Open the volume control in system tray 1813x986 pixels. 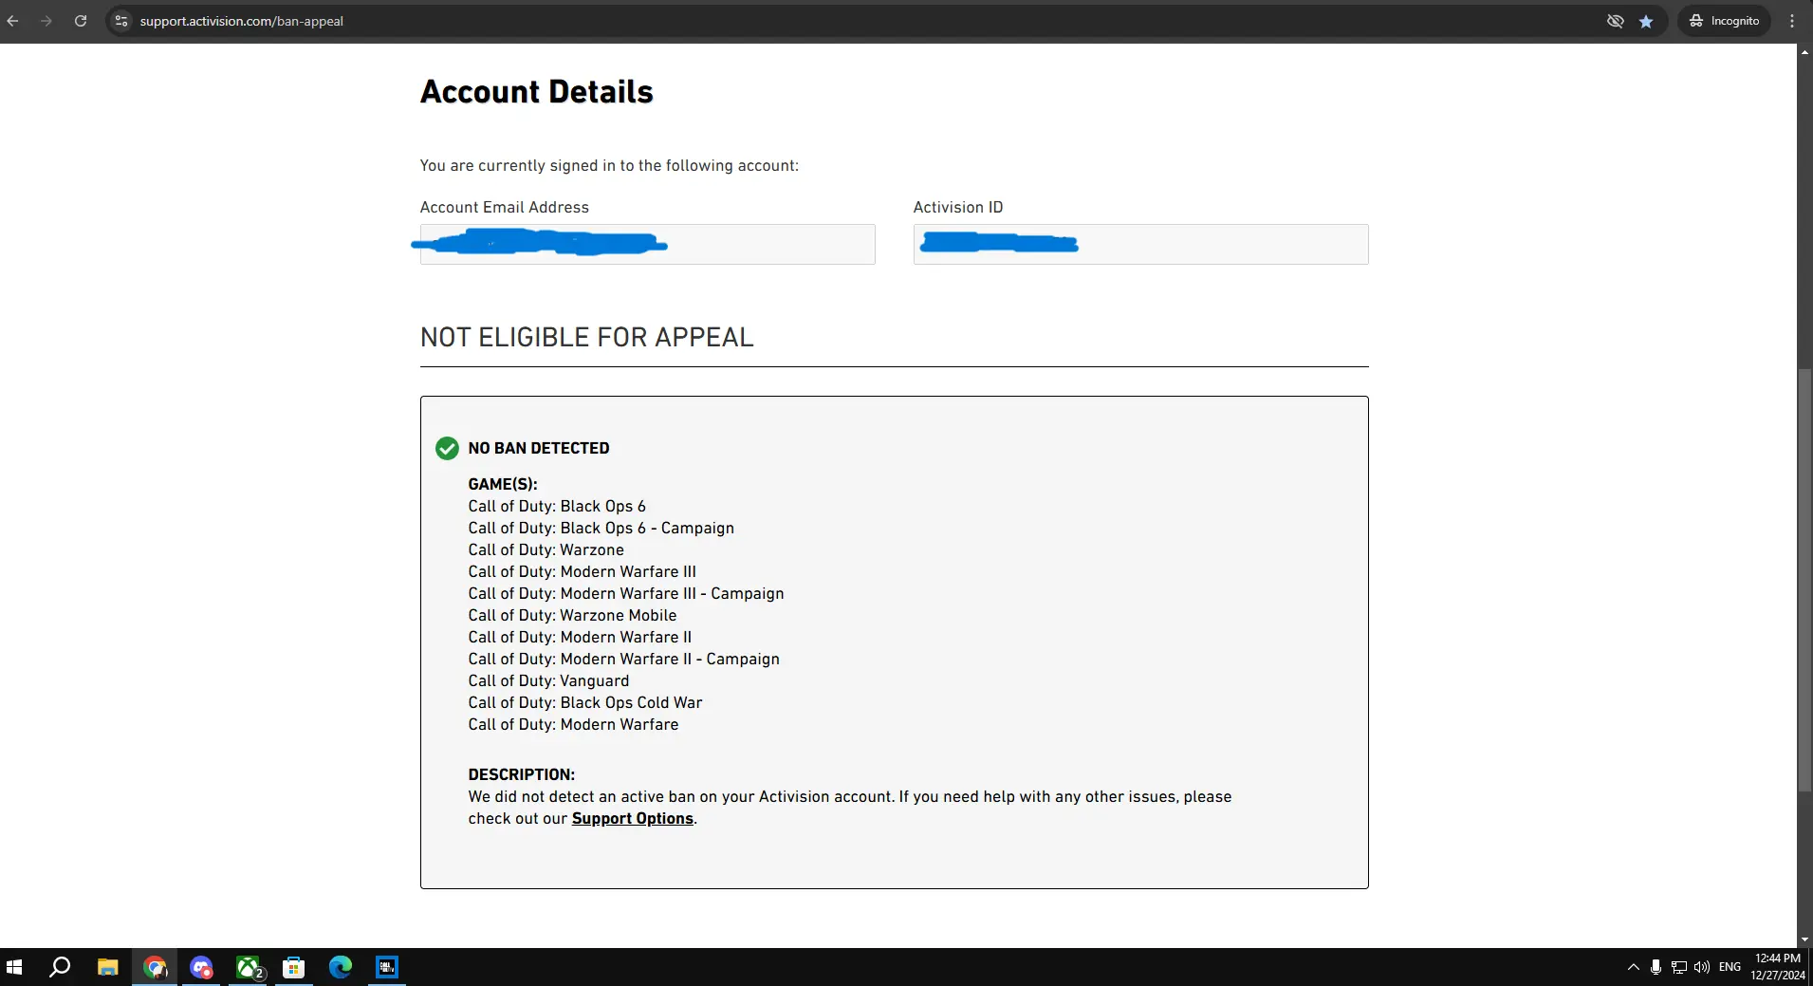click(1702, 967)
